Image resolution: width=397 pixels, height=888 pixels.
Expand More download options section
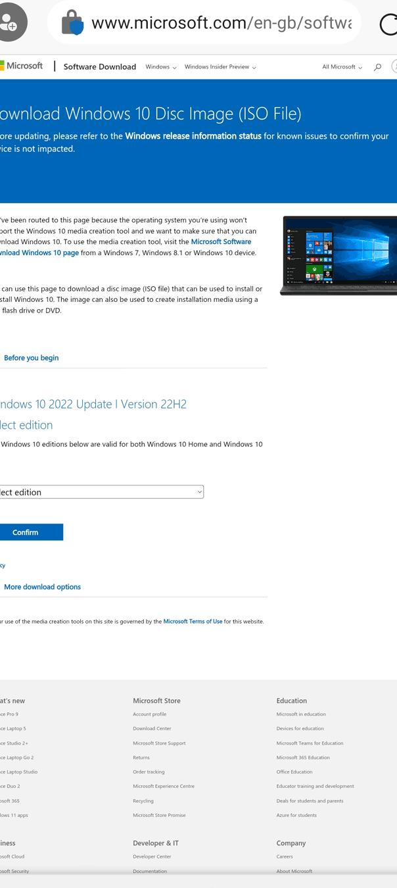pyautogui.click(x=42, y=587)
